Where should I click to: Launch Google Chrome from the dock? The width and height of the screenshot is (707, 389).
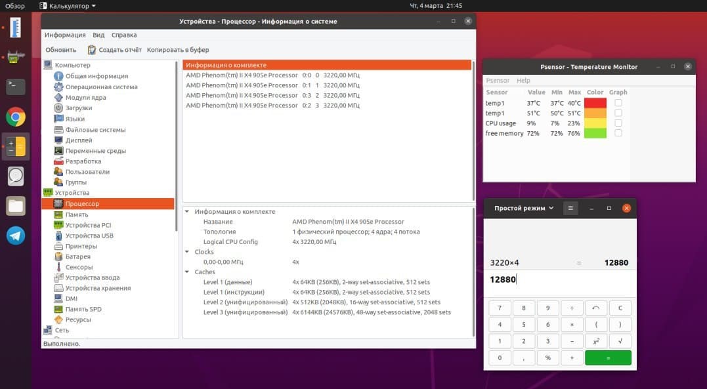click(x=16, y=117)
